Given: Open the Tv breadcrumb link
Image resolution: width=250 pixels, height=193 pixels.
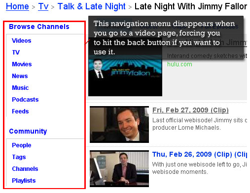Looking at the screenshot, I should tap(43, 6).
